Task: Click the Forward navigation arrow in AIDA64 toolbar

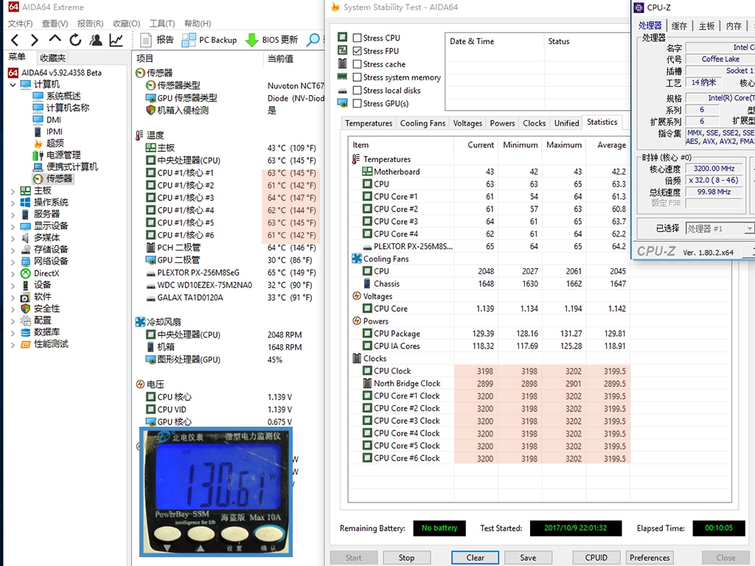Action: [34, 40]
